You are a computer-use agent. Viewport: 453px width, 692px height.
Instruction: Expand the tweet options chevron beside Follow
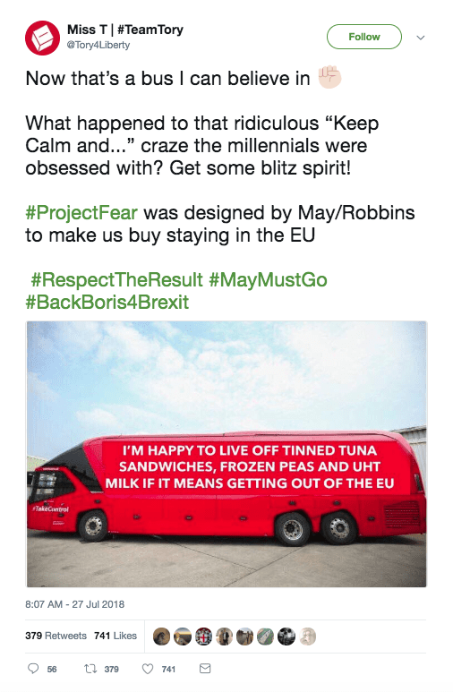coord(421,38)
